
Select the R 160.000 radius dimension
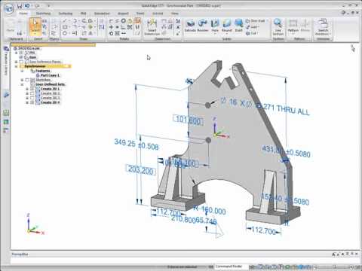(210, 210)
